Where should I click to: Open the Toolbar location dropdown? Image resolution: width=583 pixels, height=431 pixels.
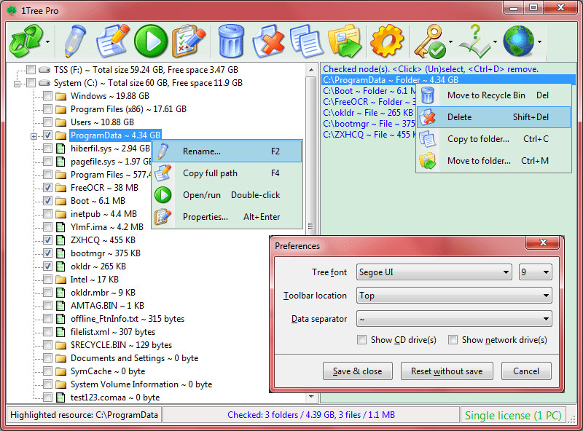click(454, 296)
